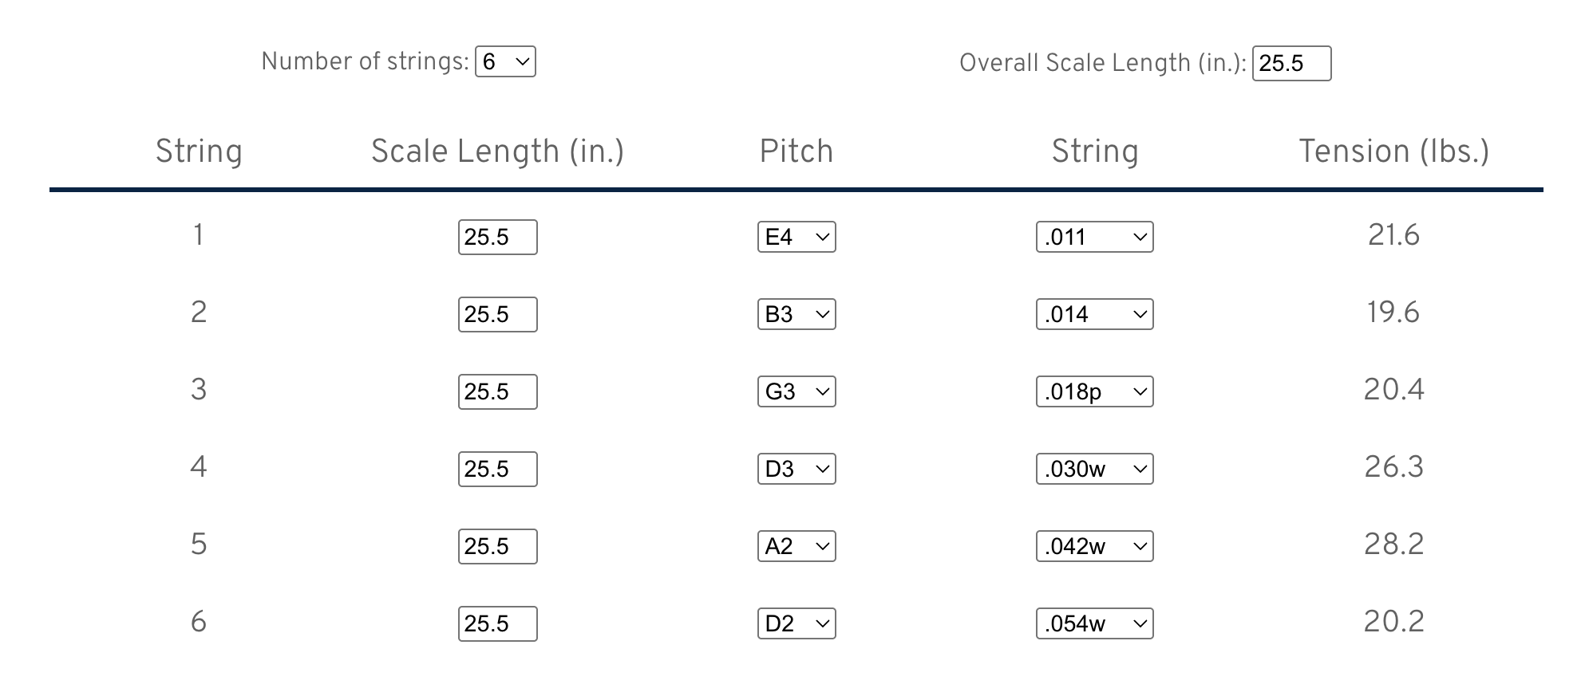The width and height of the screenshot is (1585, 692).
Task: Click string 2 scale length field
Action: [x=497, y=314]
